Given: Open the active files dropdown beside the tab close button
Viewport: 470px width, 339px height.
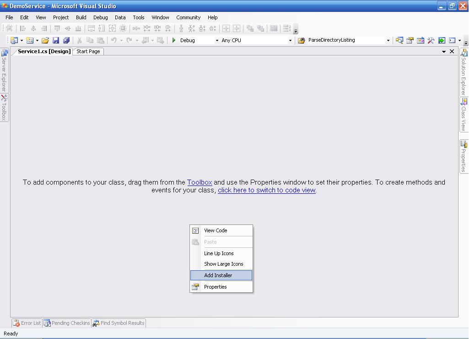Looking at the screenshot, I should click(443, 52).
